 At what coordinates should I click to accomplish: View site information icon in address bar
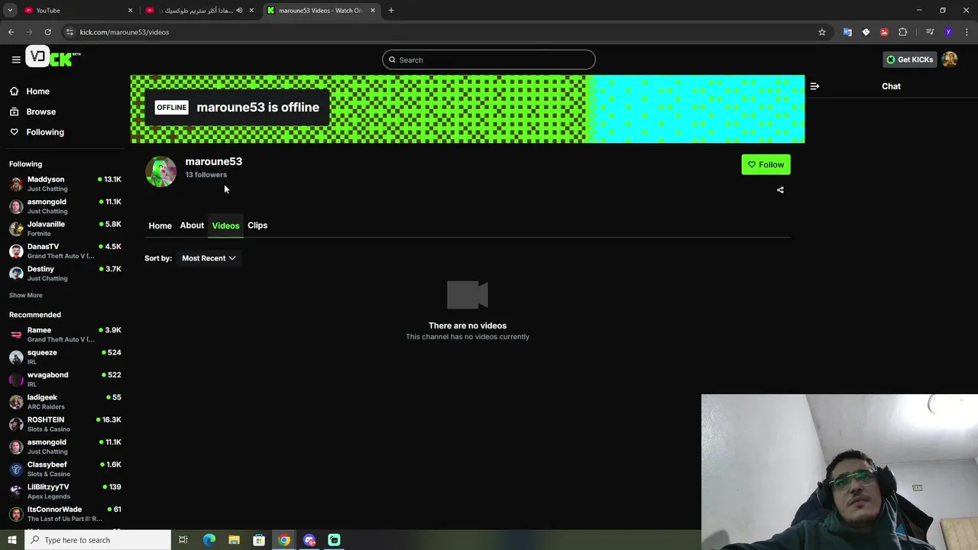coord(70,32)
